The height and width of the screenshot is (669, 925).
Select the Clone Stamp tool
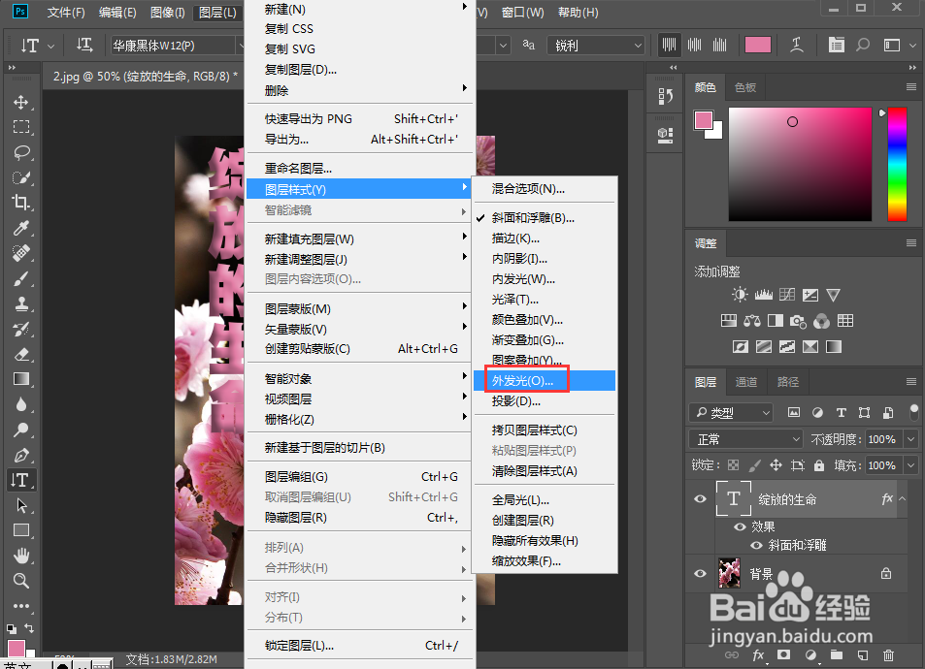click(x=21, y=304)
